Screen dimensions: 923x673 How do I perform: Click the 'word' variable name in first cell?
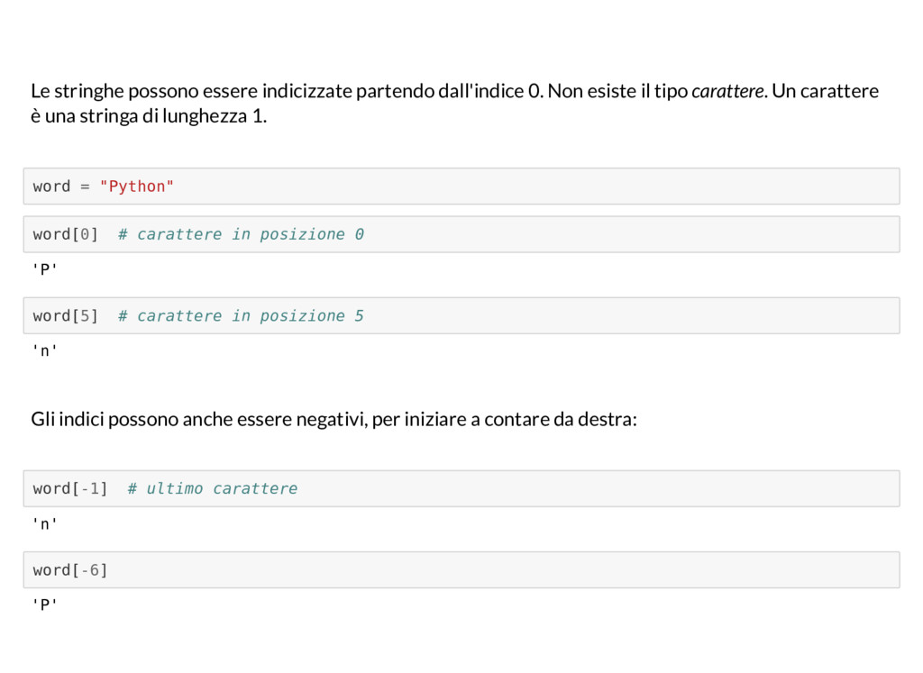(51, 186)
